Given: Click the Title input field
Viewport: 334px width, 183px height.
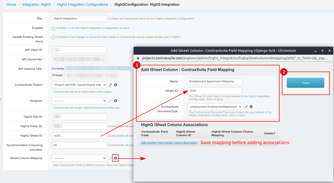Looking at the screenshot, I should (x=79, y=18).
